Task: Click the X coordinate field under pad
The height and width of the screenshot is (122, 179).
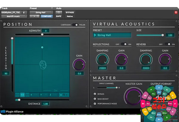Action: coord(35,95)
